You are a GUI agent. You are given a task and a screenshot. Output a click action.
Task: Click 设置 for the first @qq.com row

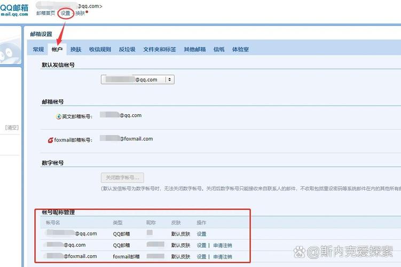[201, 234]
